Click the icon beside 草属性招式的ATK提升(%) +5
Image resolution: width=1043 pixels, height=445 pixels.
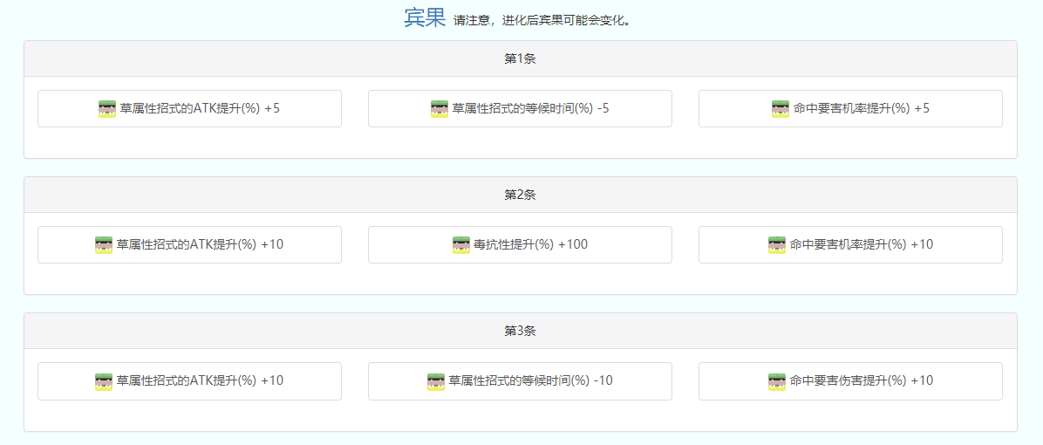107,109
